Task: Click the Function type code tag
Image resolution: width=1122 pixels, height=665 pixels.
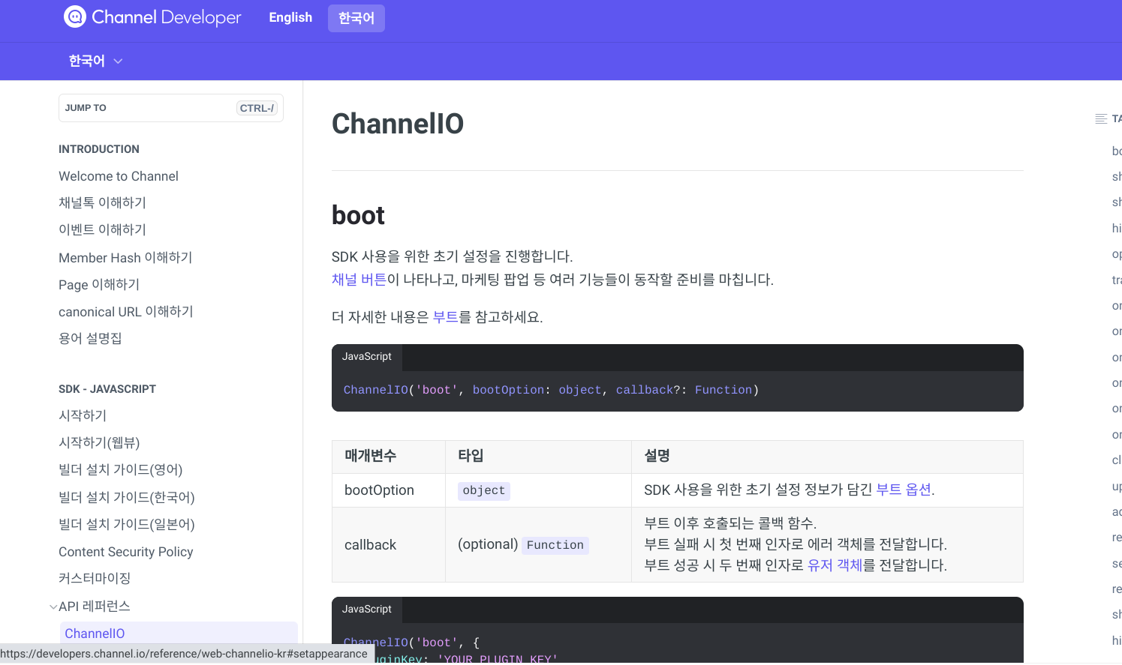Action: [x=555, y=546]
